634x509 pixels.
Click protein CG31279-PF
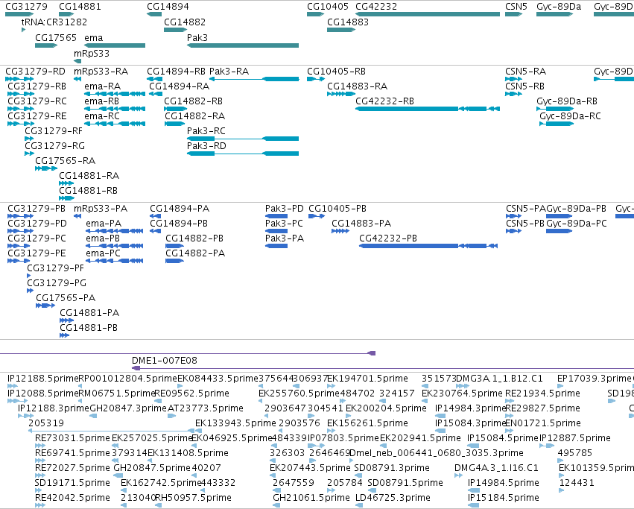click(x=55, y=268)
